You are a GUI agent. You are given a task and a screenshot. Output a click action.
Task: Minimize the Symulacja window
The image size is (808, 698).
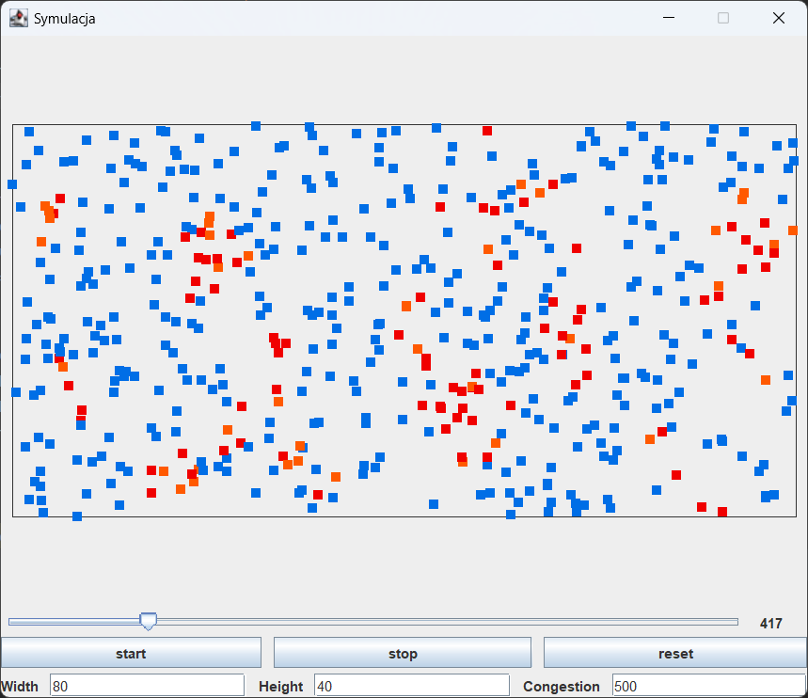pyautogui.click(x=669, y=17)
